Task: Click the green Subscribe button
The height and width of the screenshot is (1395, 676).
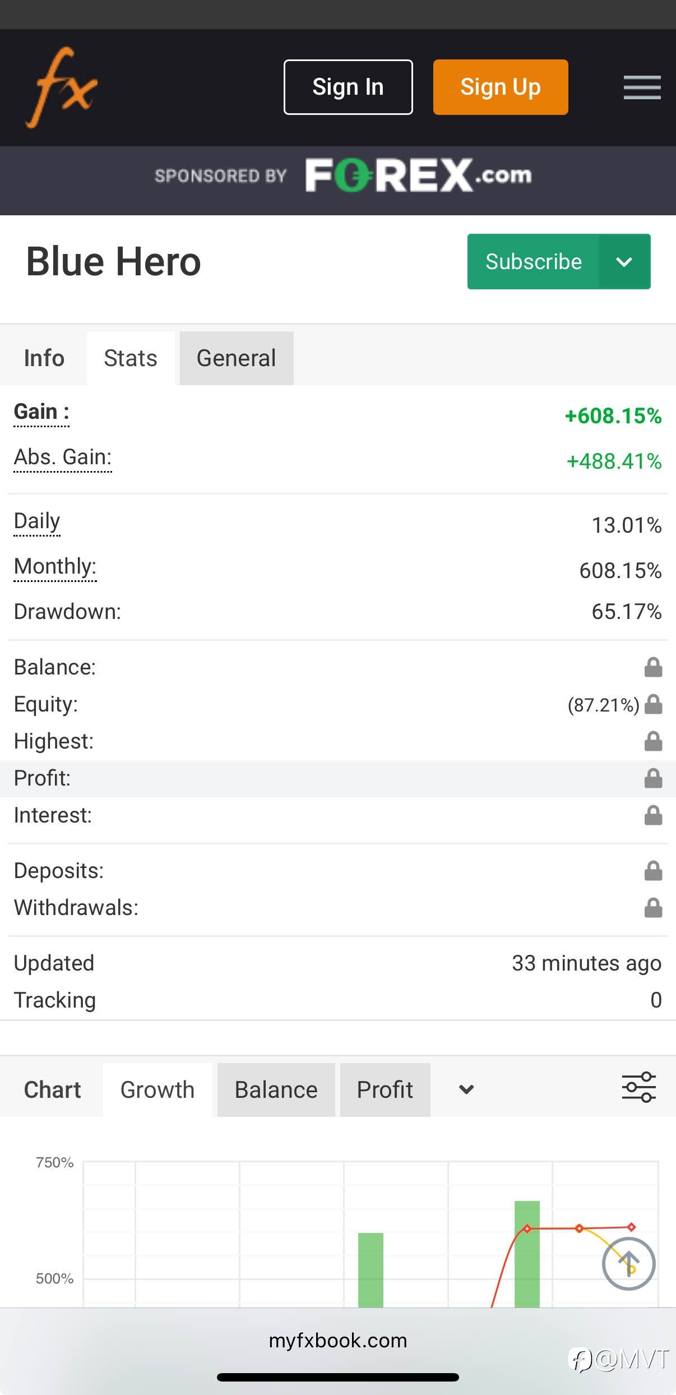Action: tap(533, 262)
